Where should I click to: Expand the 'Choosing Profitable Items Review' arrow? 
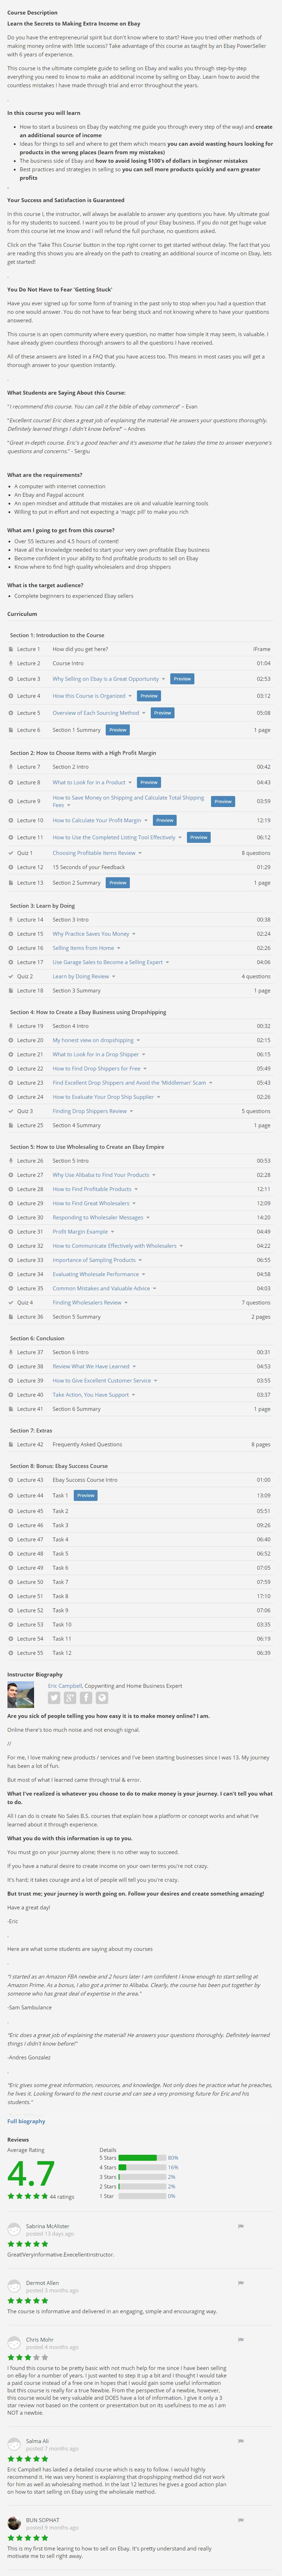140,853
